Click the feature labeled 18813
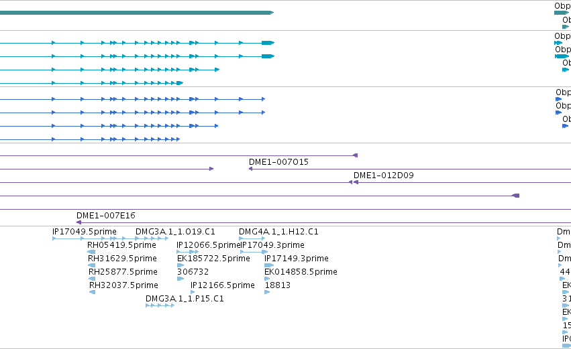 tap(278, 286)
